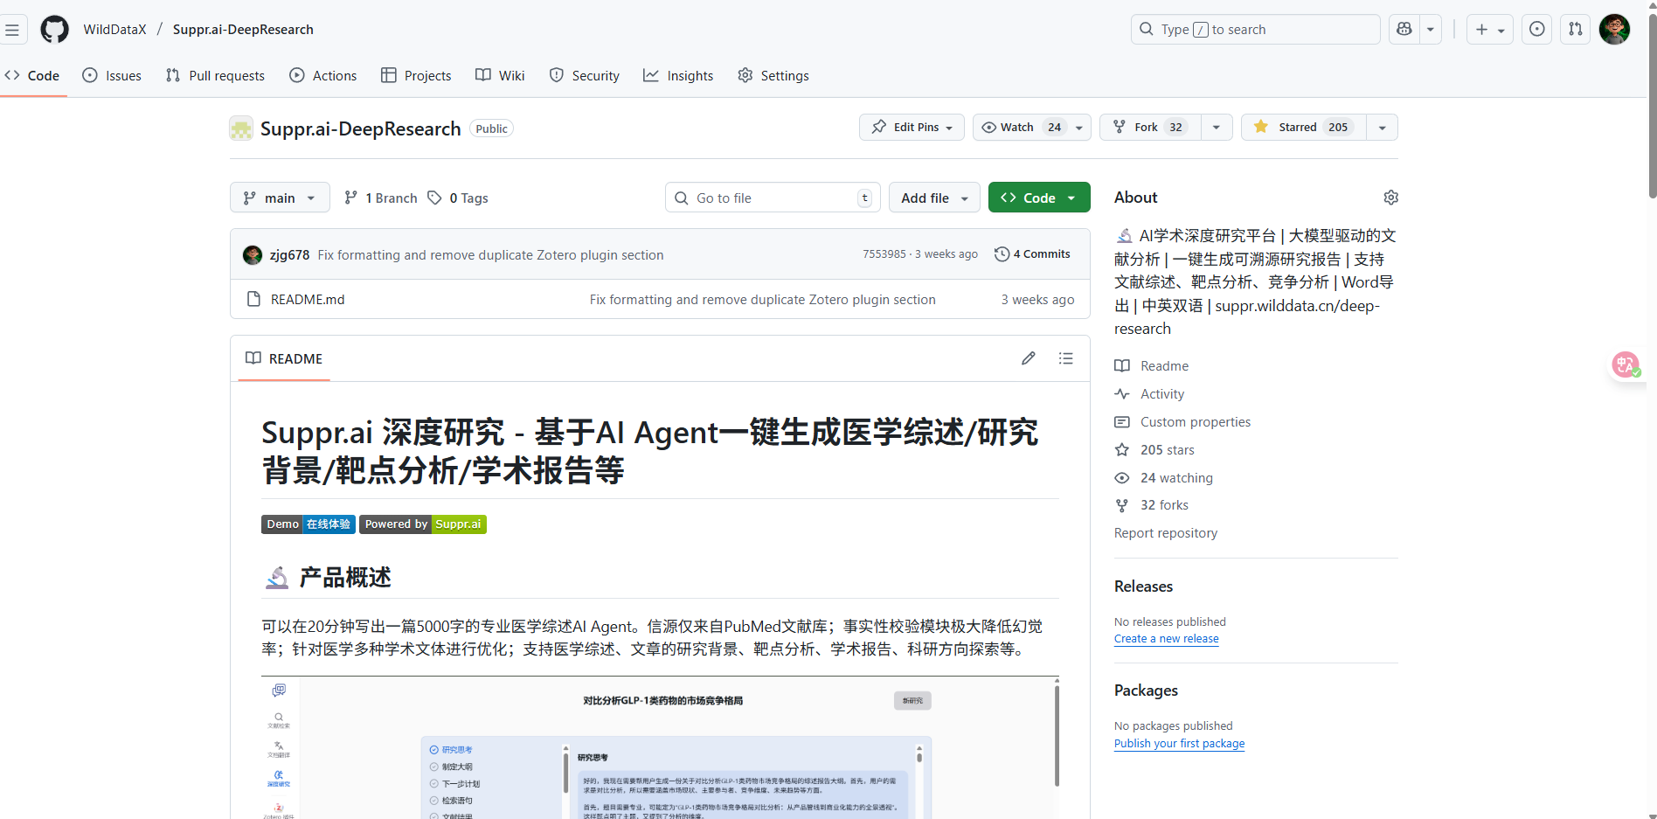Viewport: 1657px width, 819px height.
Task: Open the green Code clone dropdown
Action: click(1039, 198)
